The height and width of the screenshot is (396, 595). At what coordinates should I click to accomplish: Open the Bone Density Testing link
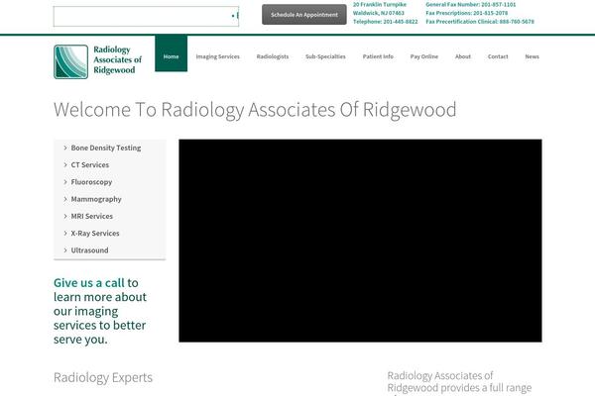point(106,148)
